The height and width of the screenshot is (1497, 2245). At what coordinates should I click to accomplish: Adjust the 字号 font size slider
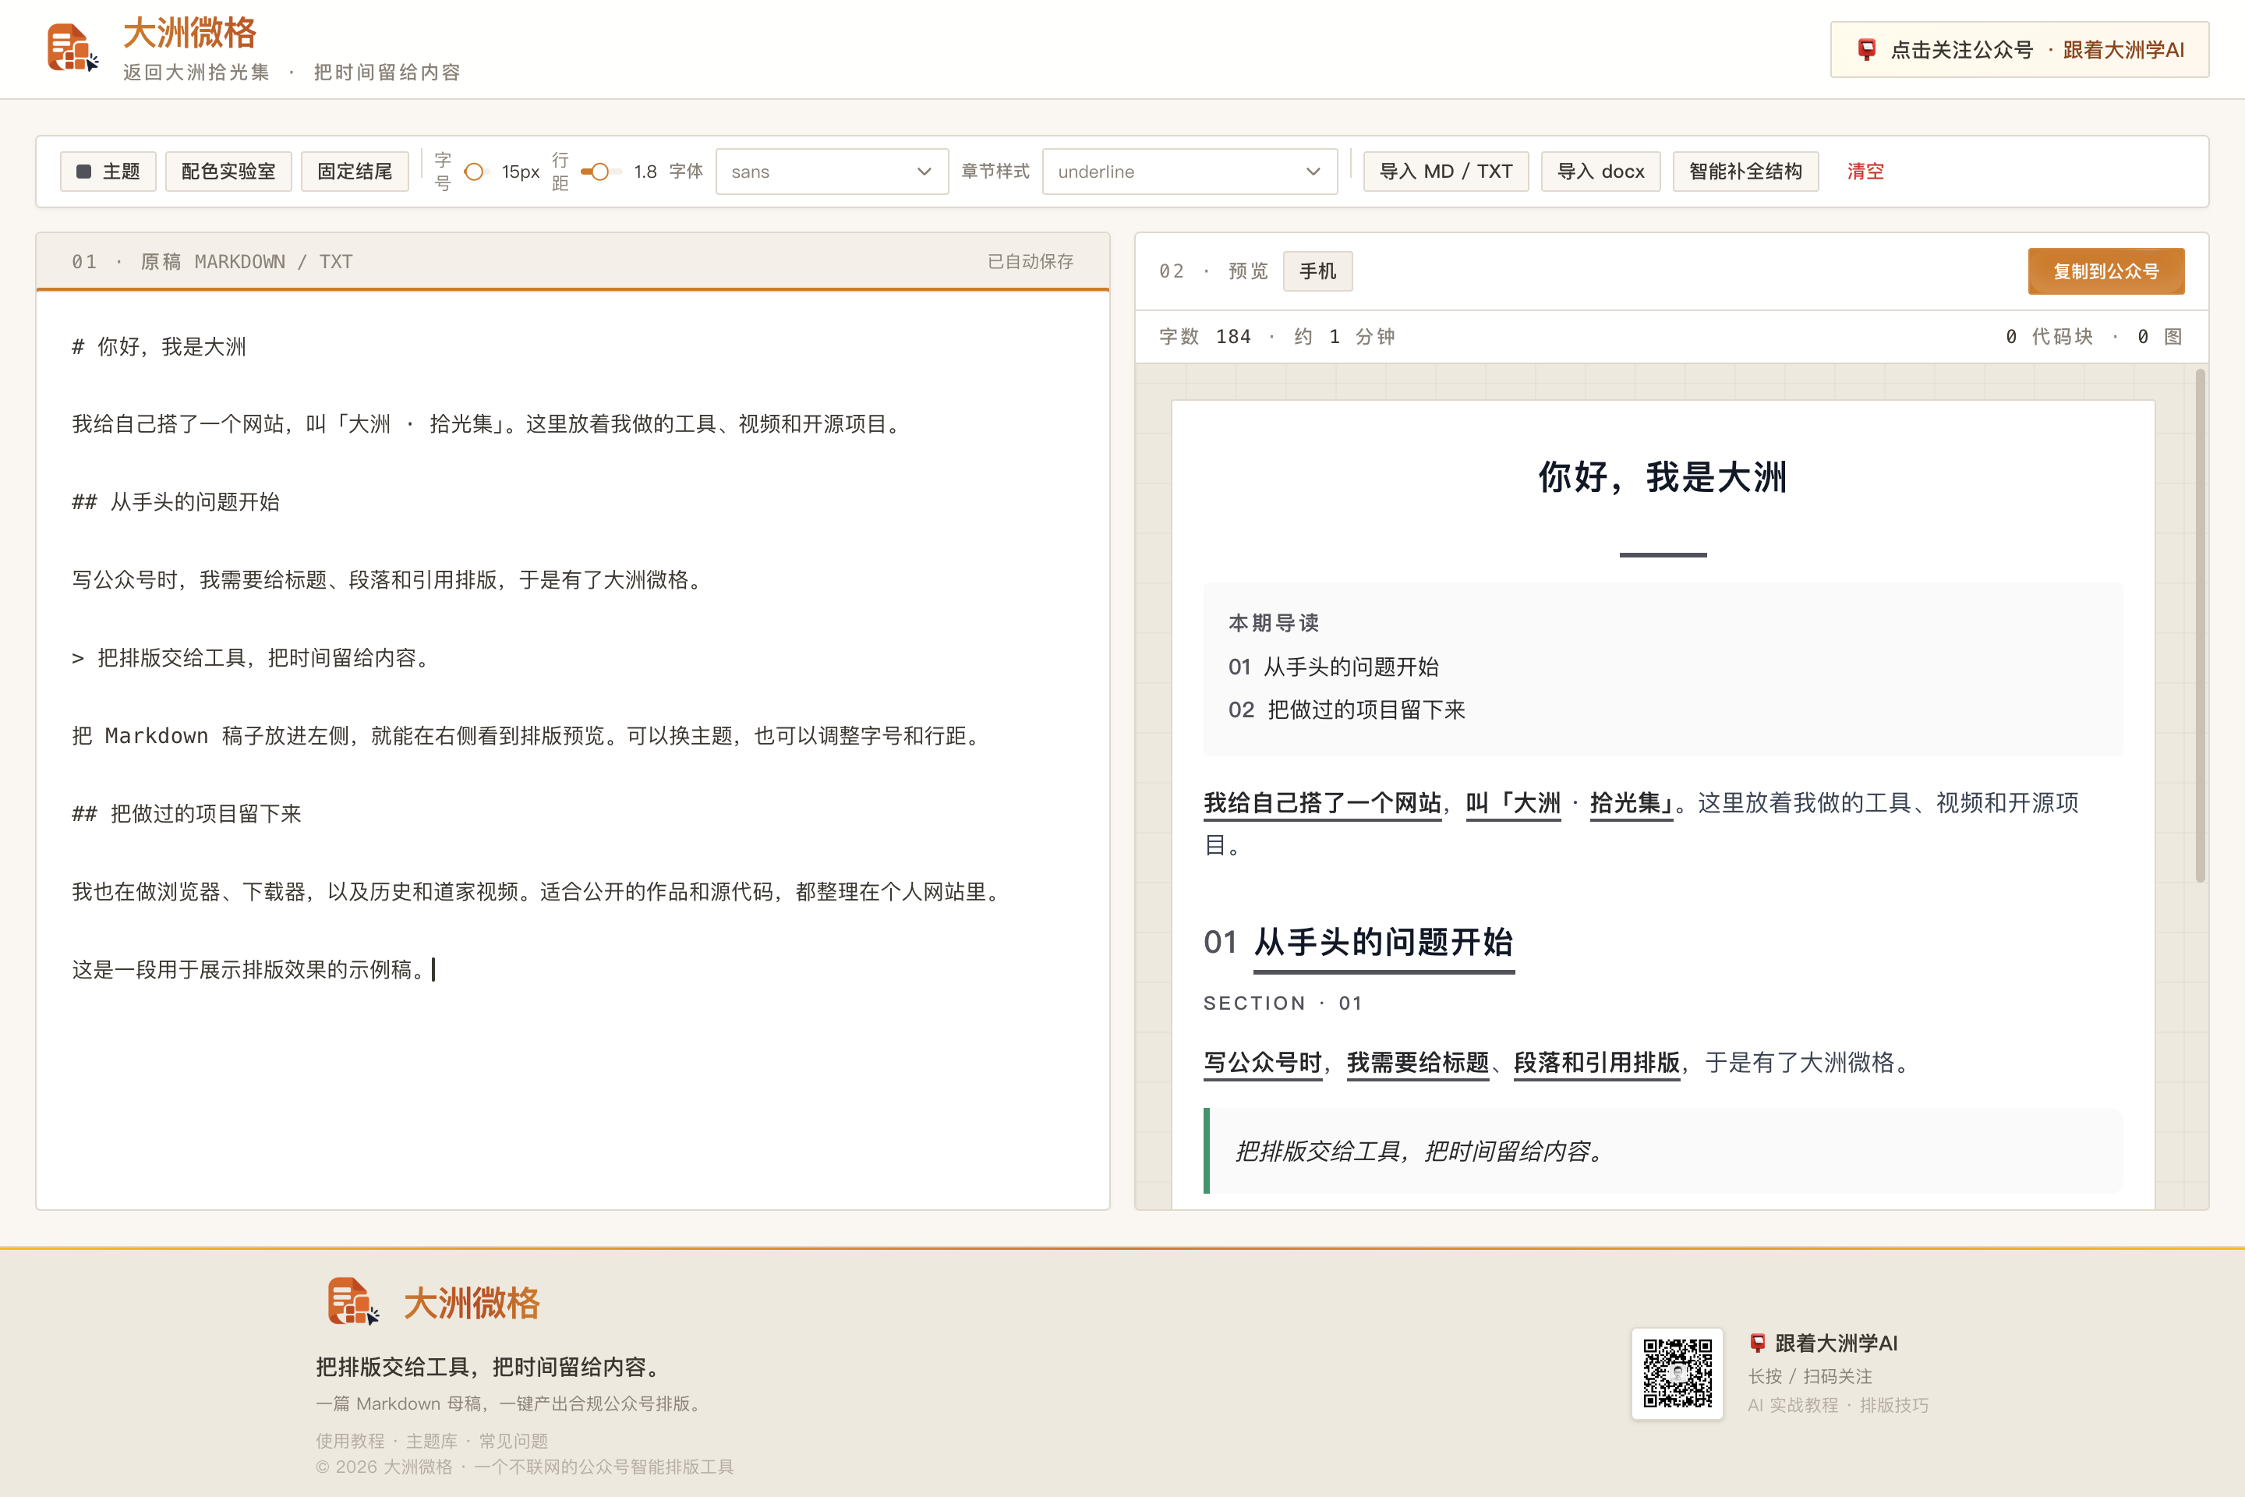coord(476,172)
